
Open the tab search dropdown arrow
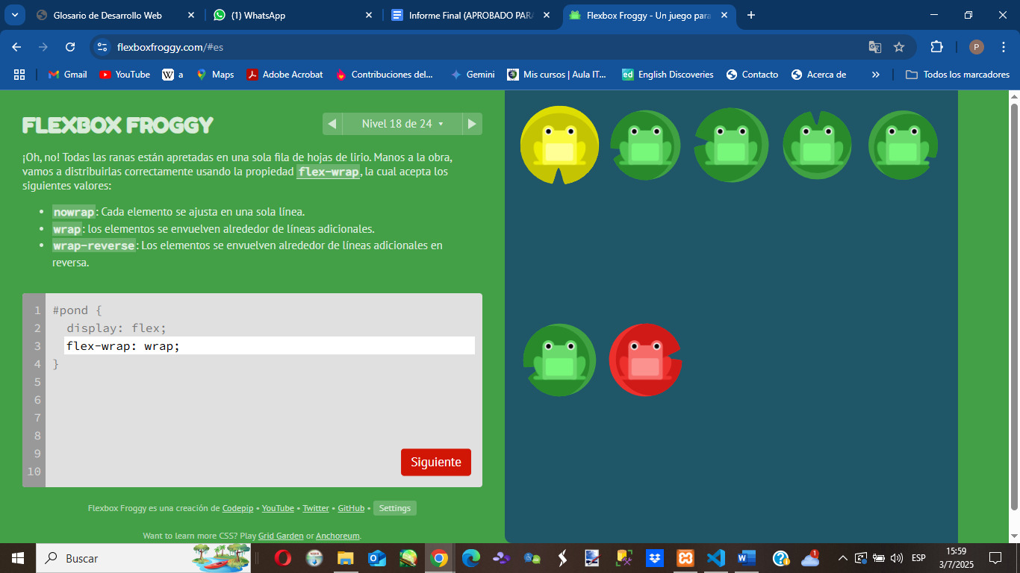tap(14, 15)
